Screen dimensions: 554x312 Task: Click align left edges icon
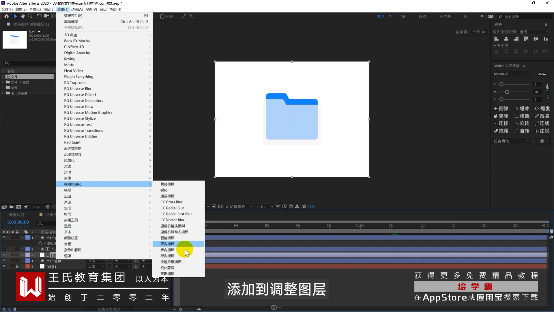(x=496, y=39)
